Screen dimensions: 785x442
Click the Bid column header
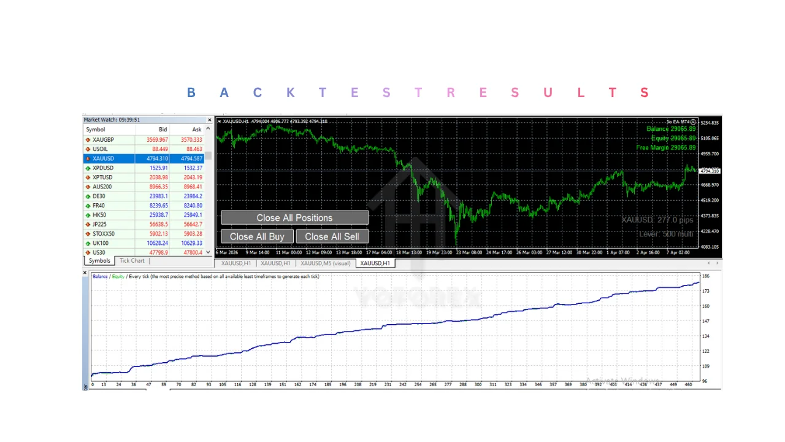click(163, 130)
